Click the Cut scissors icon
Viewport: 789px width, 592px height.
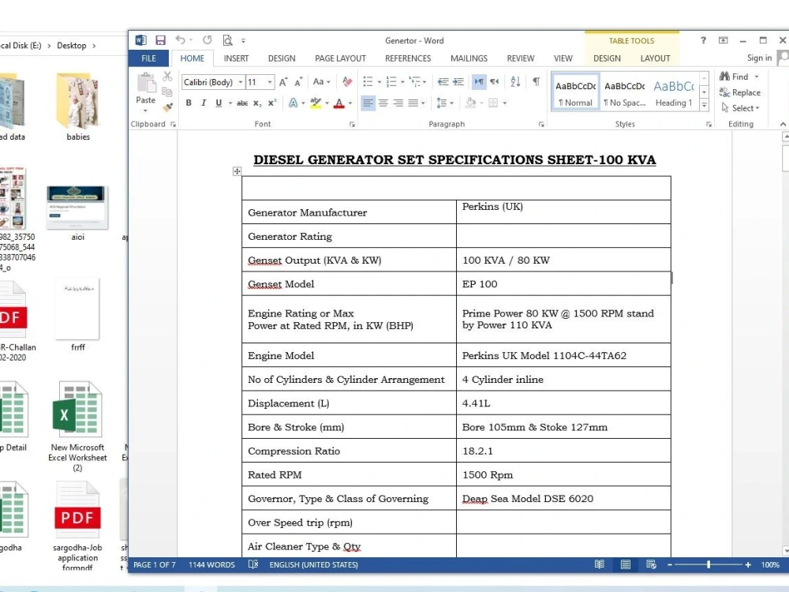[x=167, y=77]
